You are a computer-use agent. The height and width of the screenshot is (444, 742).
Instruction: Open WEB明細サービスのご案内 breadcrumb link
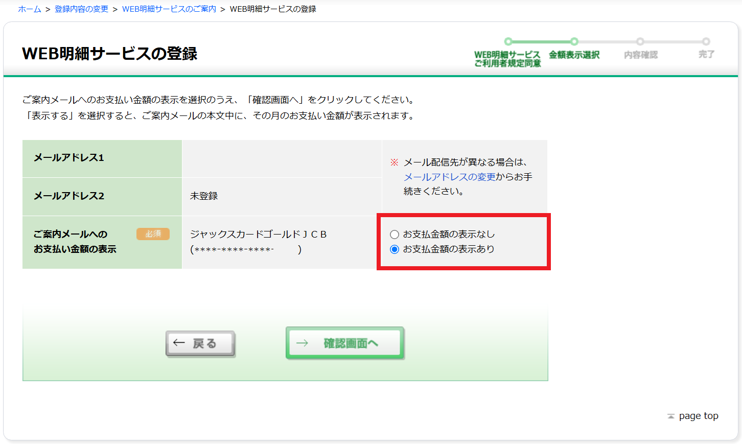tap(169, 9)
